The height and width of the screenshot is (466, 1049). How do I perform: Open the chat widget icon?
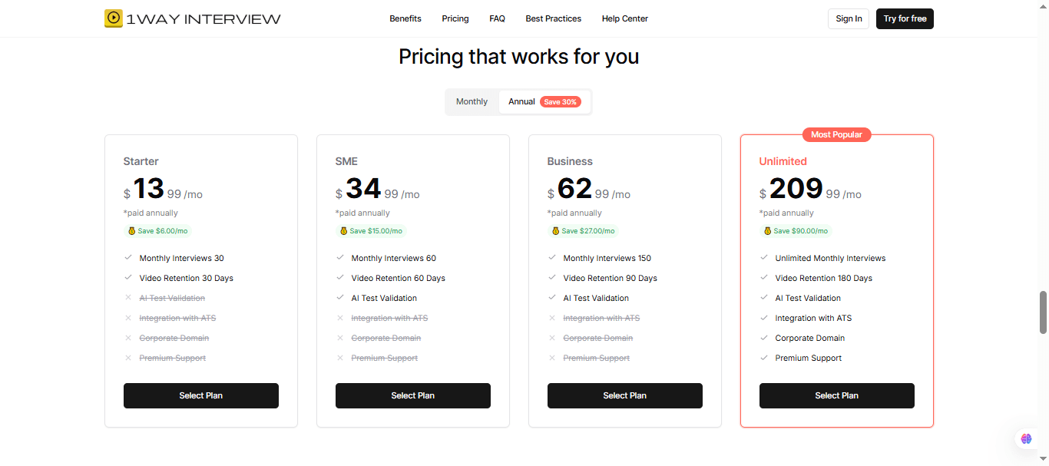point(1027,439)
